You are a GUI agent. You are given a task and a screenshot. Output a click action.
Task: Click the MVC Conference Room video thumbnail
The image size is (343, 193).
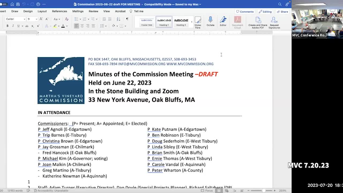pyautogui.click(x=317, y=19)
